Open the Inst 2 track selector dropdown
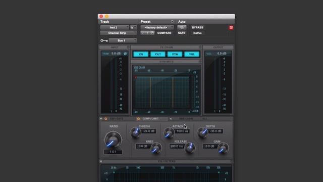This screenshot has width=323, height=182. pyautogui.click(x=115, y=27)
